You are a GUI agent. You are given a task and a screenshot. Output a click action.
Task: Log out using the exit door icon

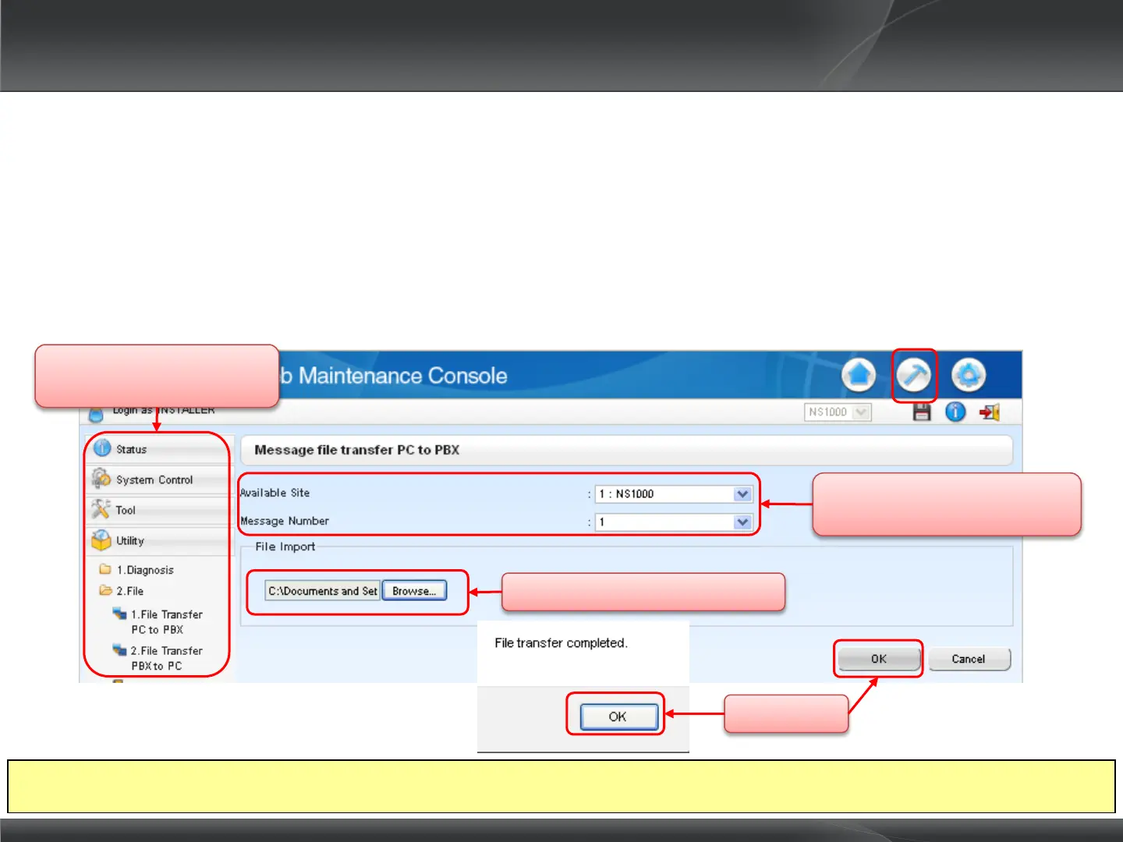coord(990,412)
